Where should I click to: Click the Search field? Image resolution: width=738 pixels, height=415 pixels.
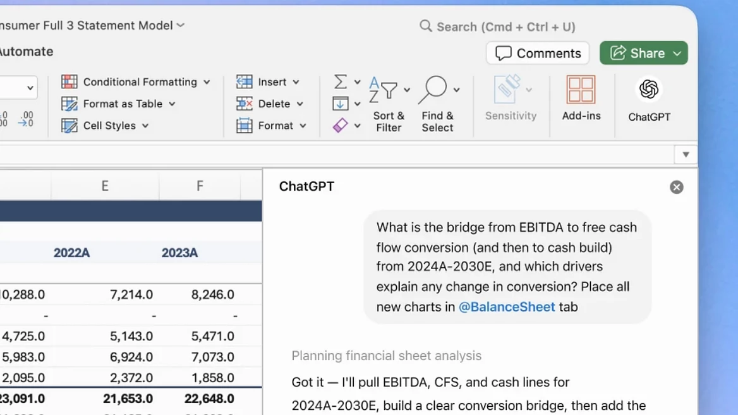coord(497,27)
